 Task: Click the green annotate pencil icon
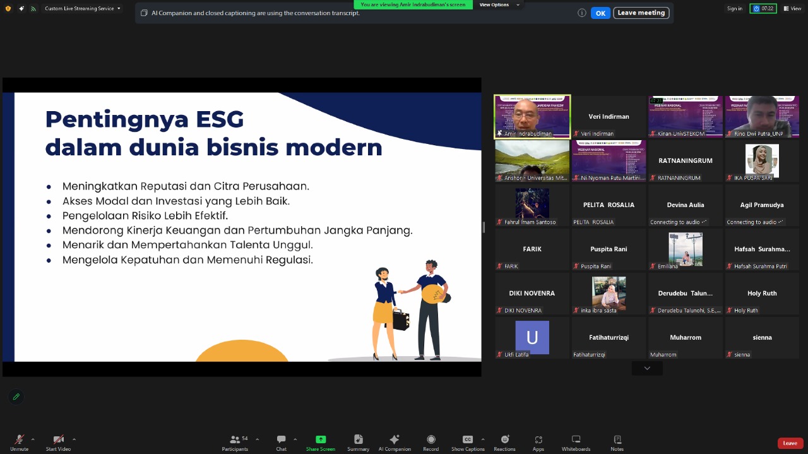(16, 397)
